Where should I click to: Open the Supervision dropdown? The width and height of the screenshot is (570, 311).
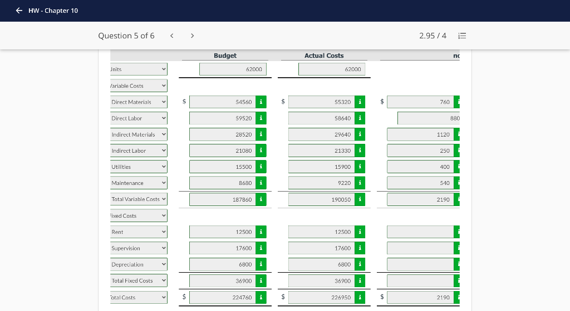tap(139, 248)
